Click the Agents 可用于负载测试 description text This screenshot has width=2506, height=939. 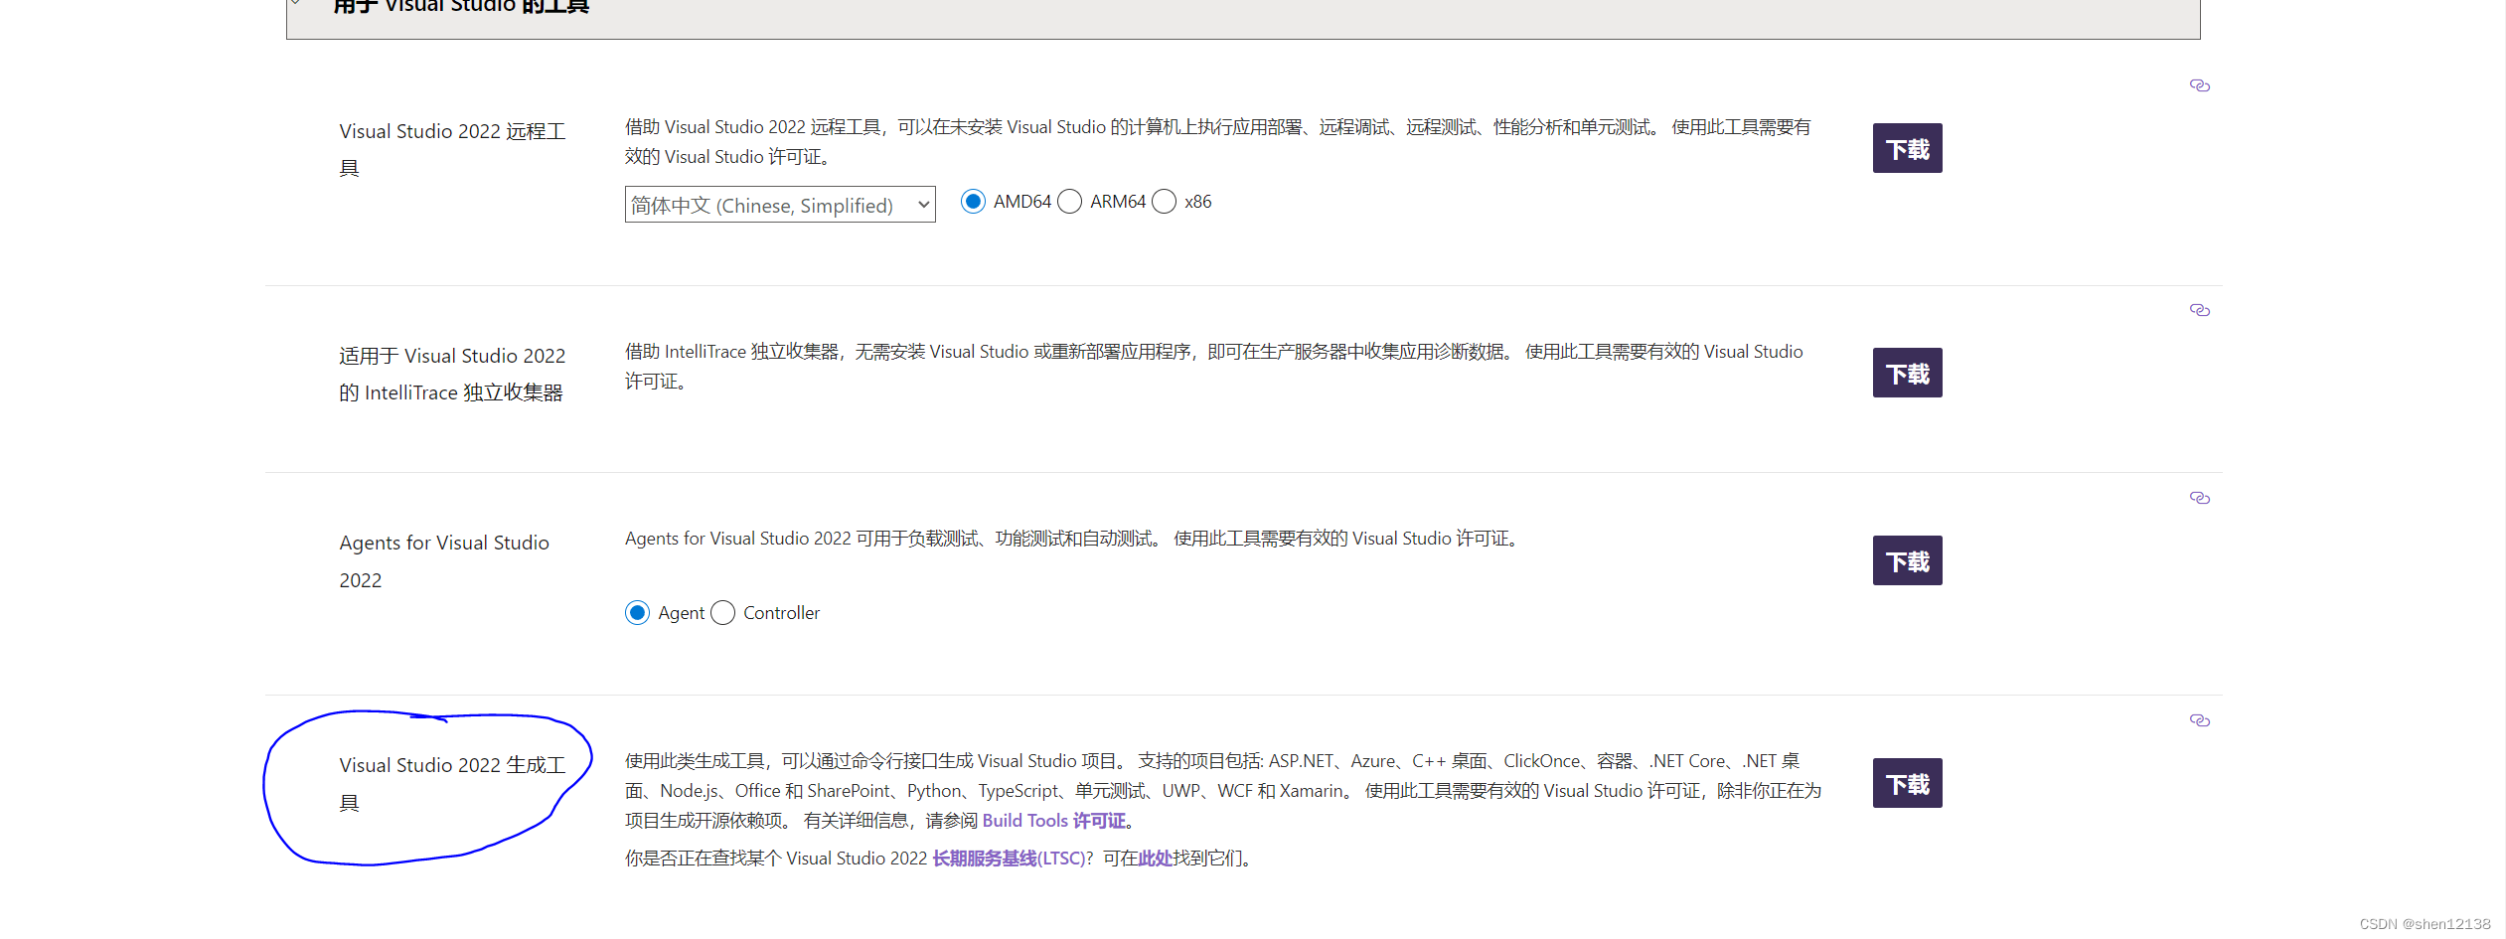(1074, 539)
